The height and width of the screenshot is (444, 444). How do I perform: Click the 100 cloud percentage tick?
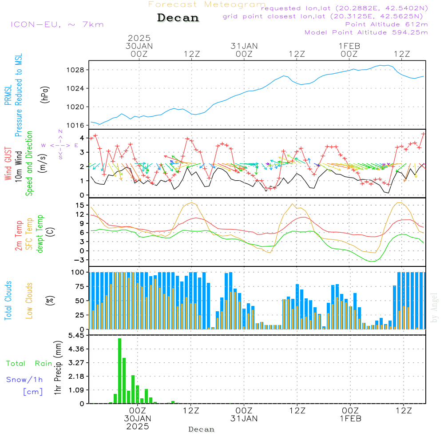[x=78, y=273]
